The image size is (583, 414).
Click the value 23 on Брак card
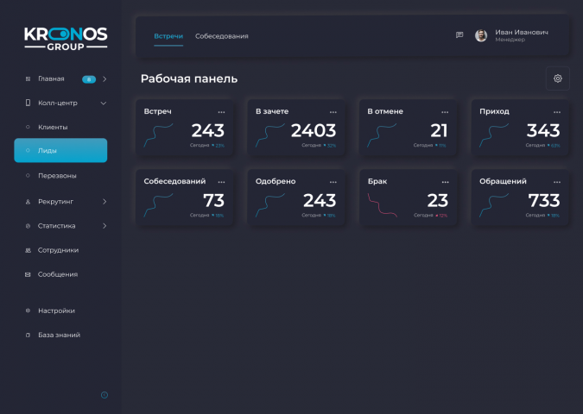click(x=438, y=200)
